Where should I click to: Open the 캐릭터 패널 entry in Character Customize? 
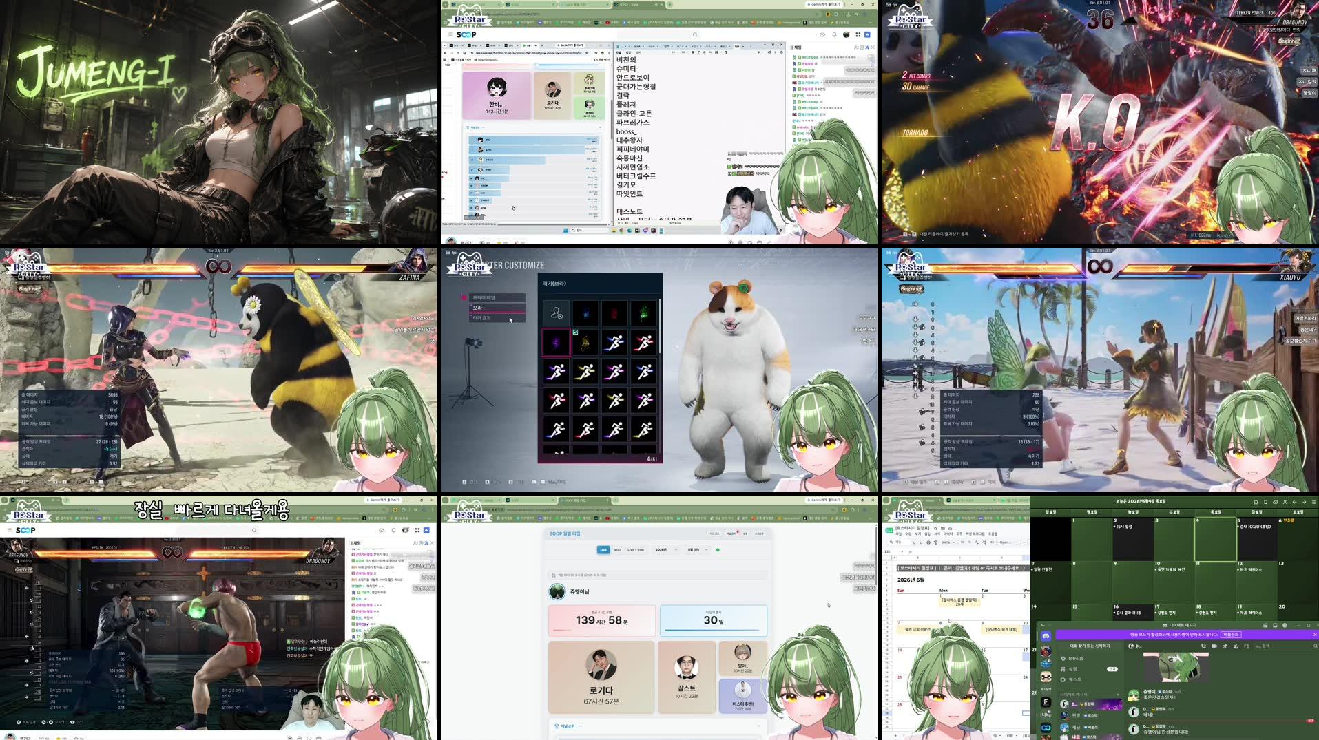coord(497,297)
